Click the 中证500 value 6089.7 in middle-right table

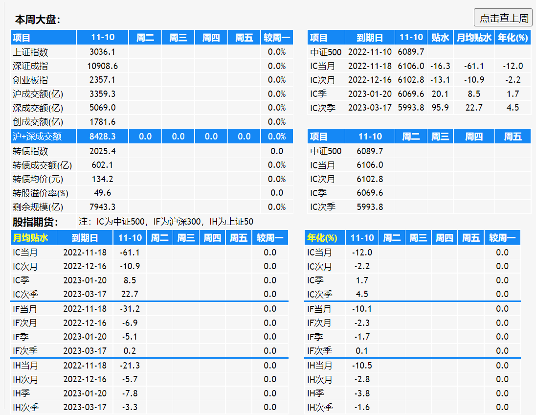coord(370,151)
